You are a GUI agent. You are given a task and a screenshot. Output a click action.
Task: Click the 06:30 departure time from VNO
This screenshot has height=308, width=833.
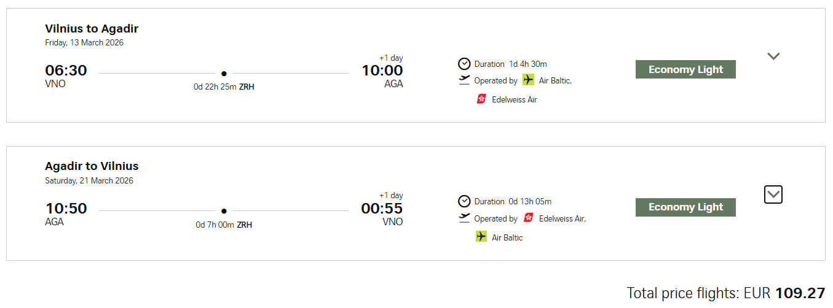click(x=66, y=71)
